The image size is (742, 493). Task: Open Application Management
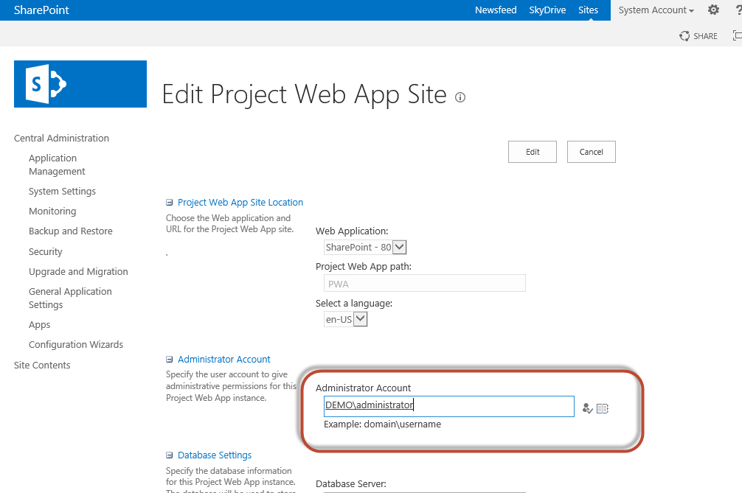tap(57, 164)
